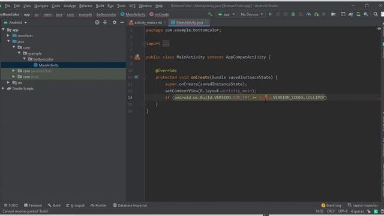
Task: Click the Stop run square icon
Action: click(324, 14)
